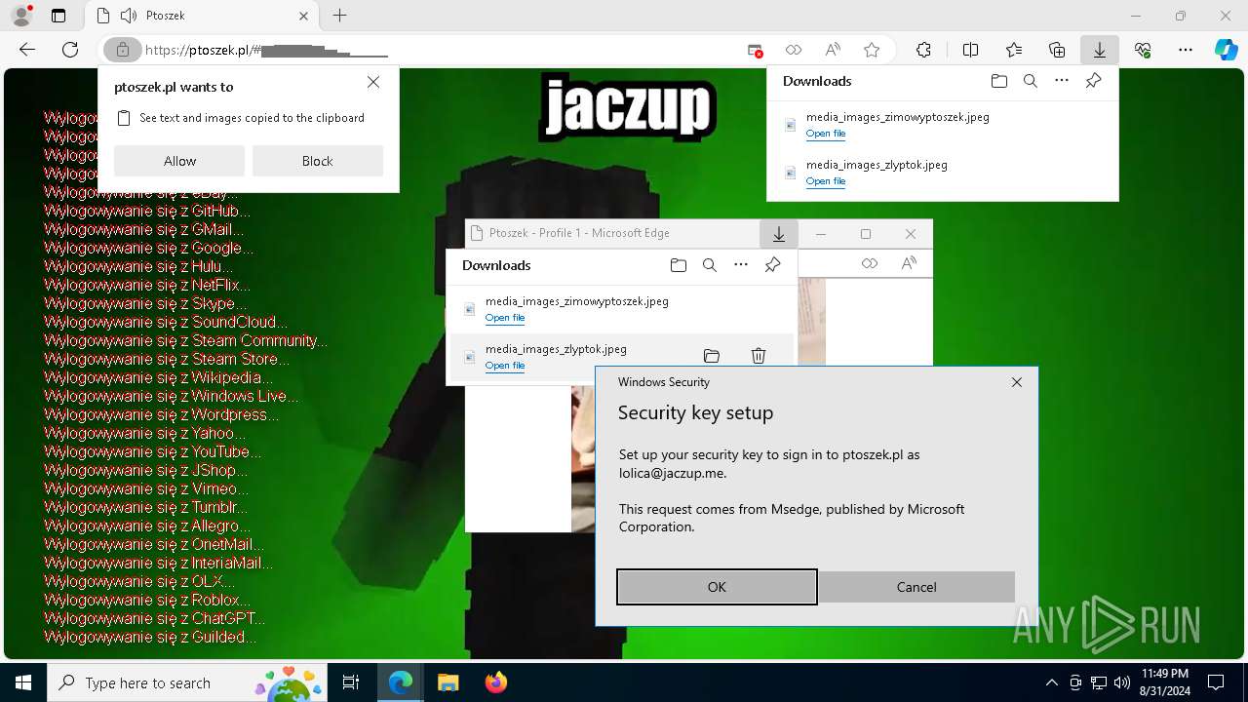This screenshot has height=702, width=1248.
Task: Open file zimowyptoszek.jpeg in main panel
Action: pos(826,134)
